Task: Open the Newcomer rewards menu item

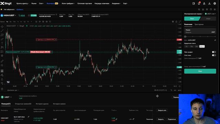Action: tap(102, 3)
